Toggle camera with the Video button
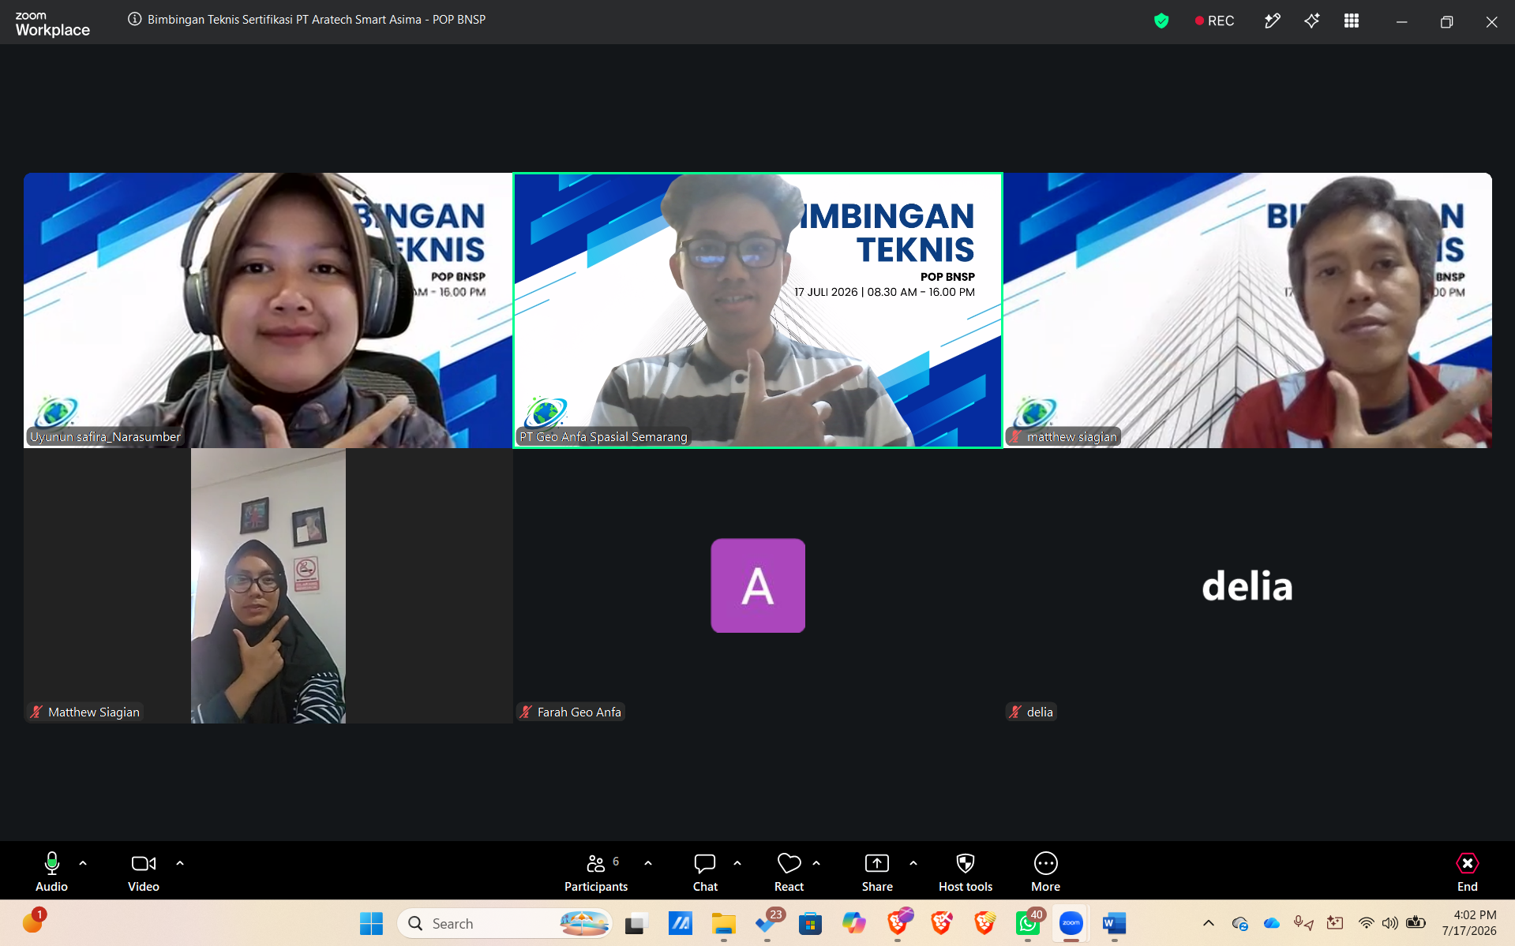This screenshot has height=946, width=1515. tap(144, 871)
